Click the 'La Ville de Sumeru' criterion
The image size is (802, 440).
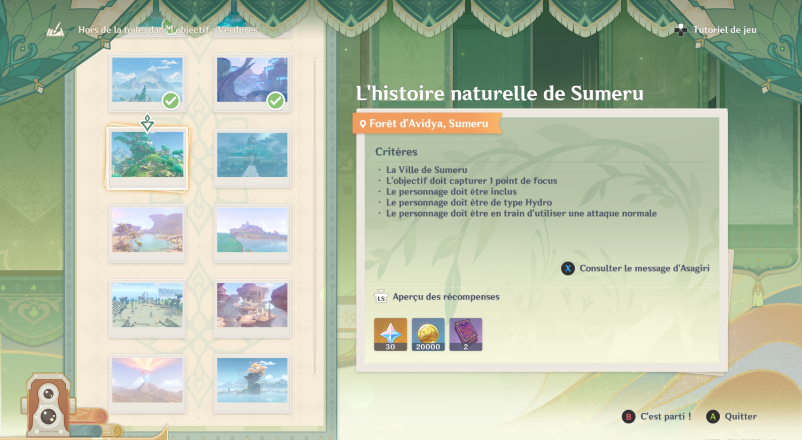tap(427, 170)
